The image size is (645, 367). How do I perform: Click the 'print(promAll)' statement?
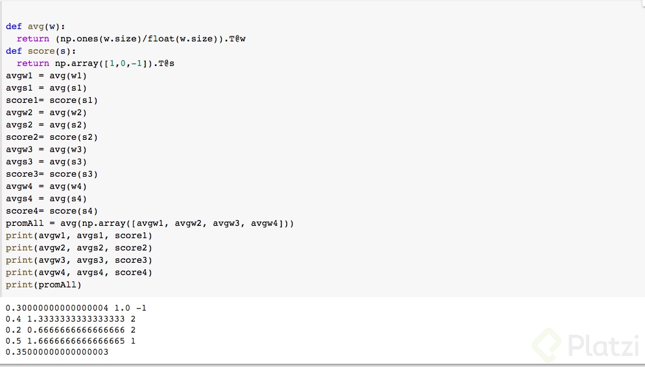(x=43, y=285)
